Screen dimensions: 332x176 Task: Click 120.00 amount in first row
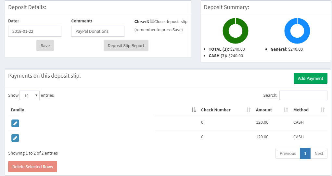click(262, 122)
